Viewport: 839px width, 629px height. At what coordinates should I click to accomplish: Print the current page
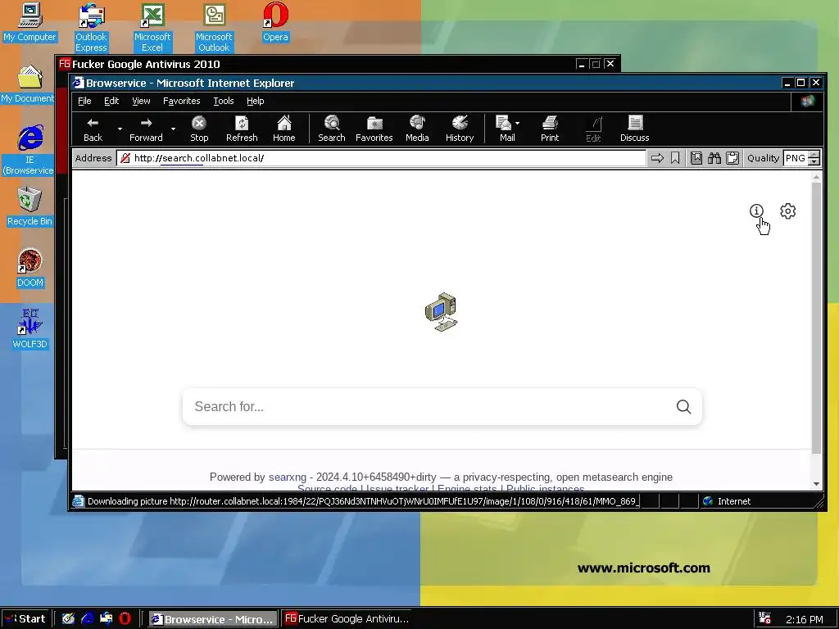[x=550, y=129]
